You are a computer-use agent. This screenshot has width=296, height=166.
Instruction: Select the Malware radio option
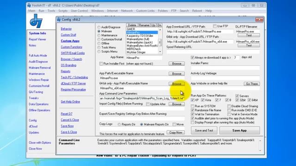click(99, 31)
